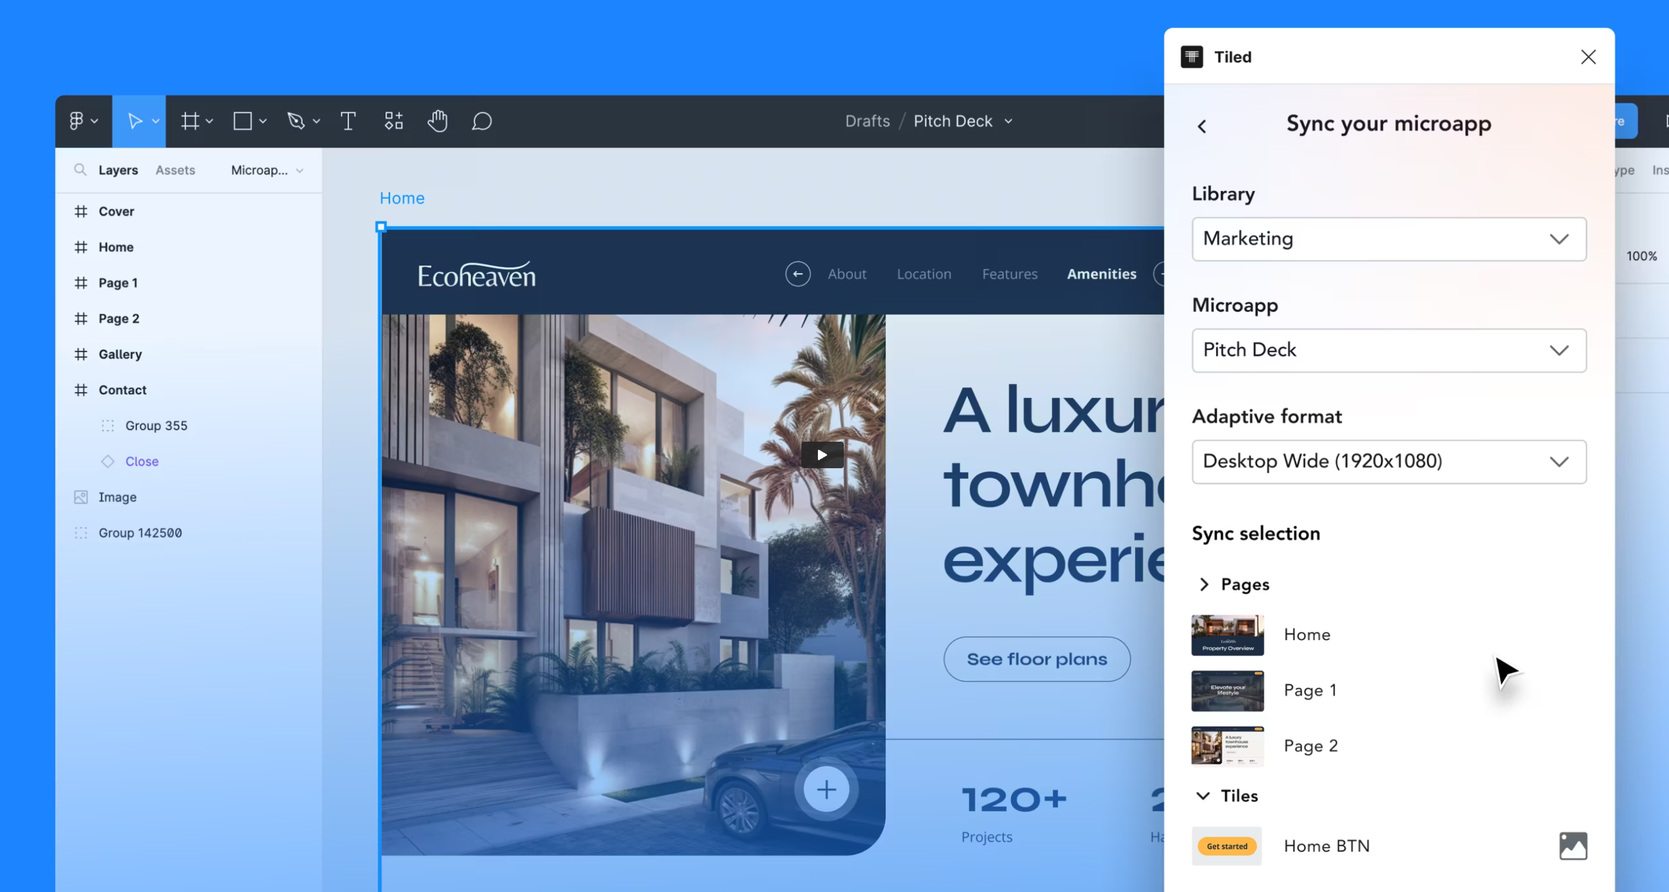The height and width of the screenshot is (892, 1669).
Task: Select the Component tool in toolbar
Action: point(393,121)
